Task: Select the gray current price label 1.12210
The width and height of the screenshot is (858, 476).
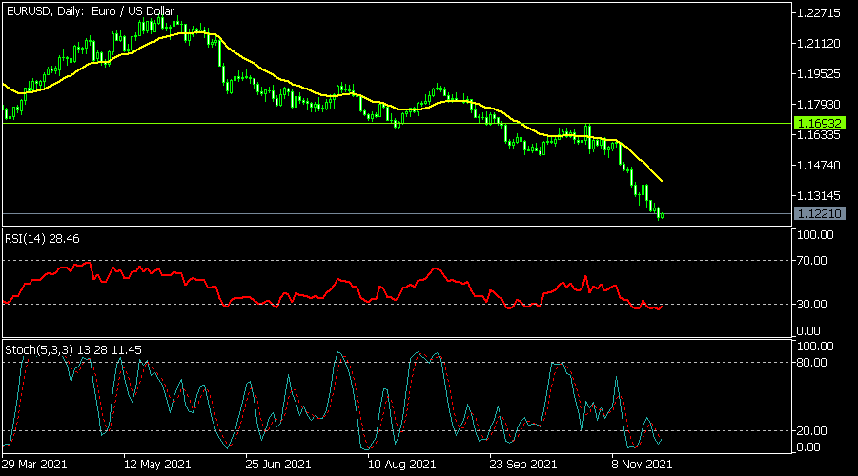Action: tap(819, 213)
